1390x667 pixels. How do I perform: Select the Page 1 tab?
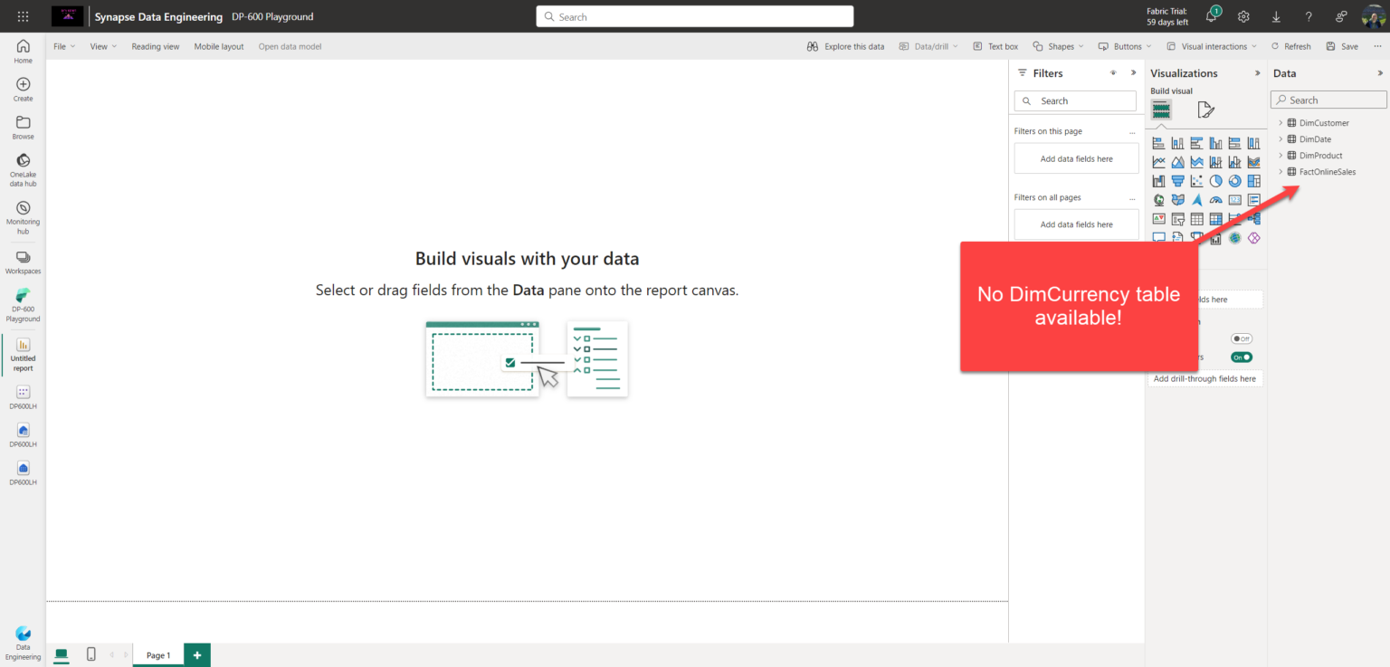coord(158,654)
